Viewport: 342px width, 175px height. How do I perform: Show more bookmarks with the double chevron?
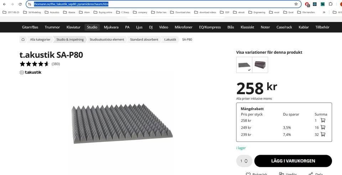coord(324,12)
